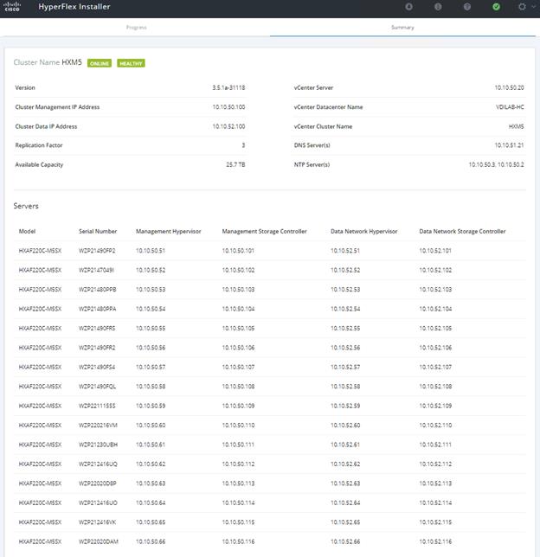
Task: Select management hypervisor IP 10.10.50.51
Action: click(x=151, y=251)
